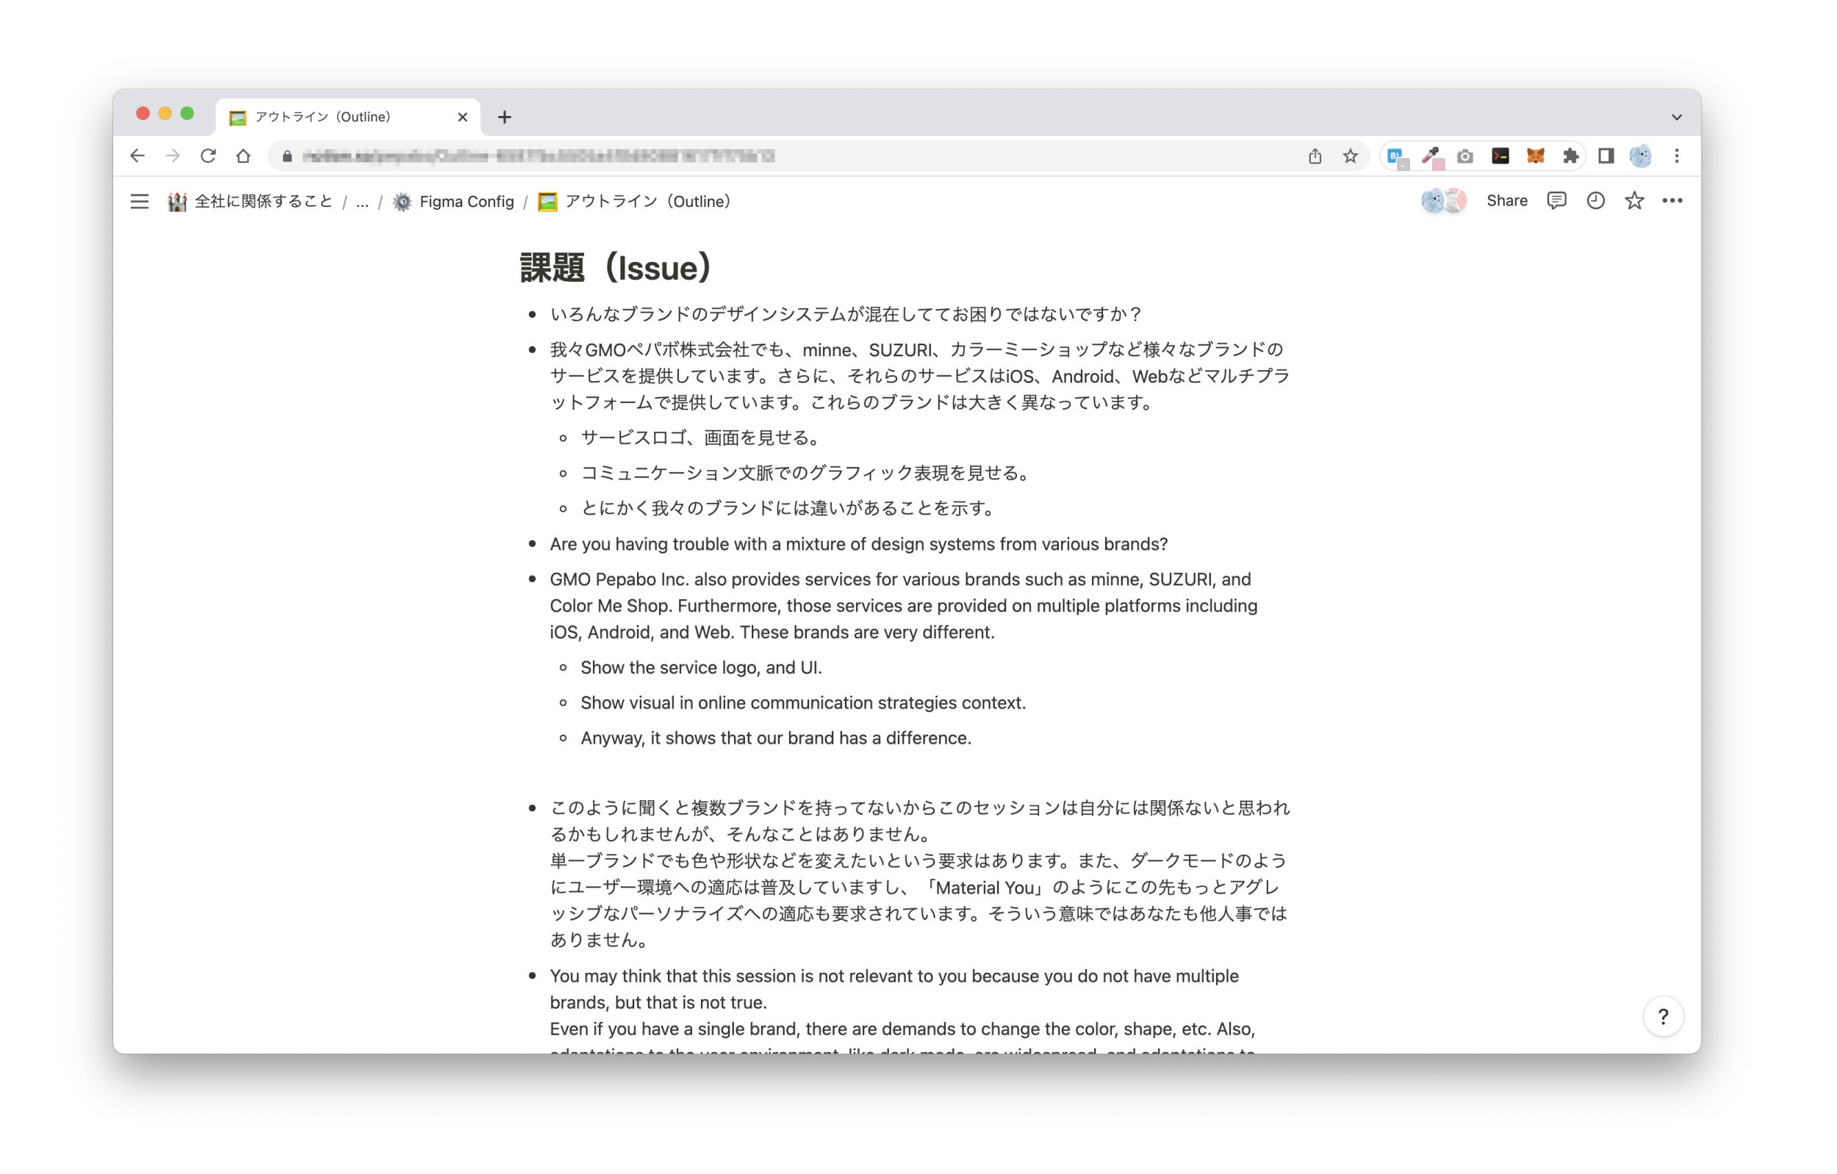The image size is (1837, 1174).
Task: Open Notion page update history clock
Action: coord(1595,200)
